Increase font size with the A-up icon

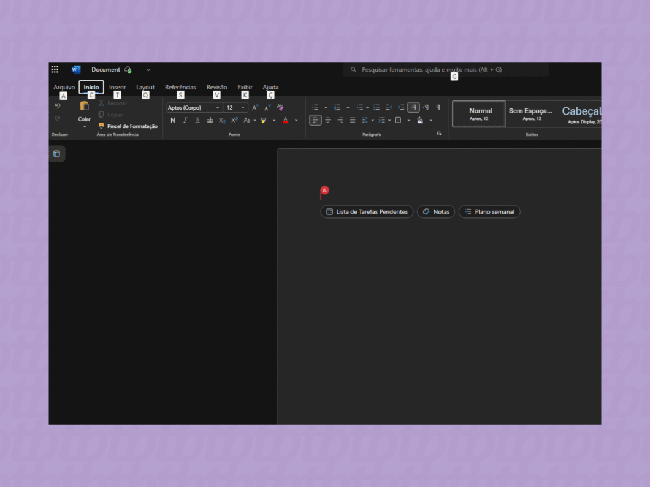click(255, 108)
